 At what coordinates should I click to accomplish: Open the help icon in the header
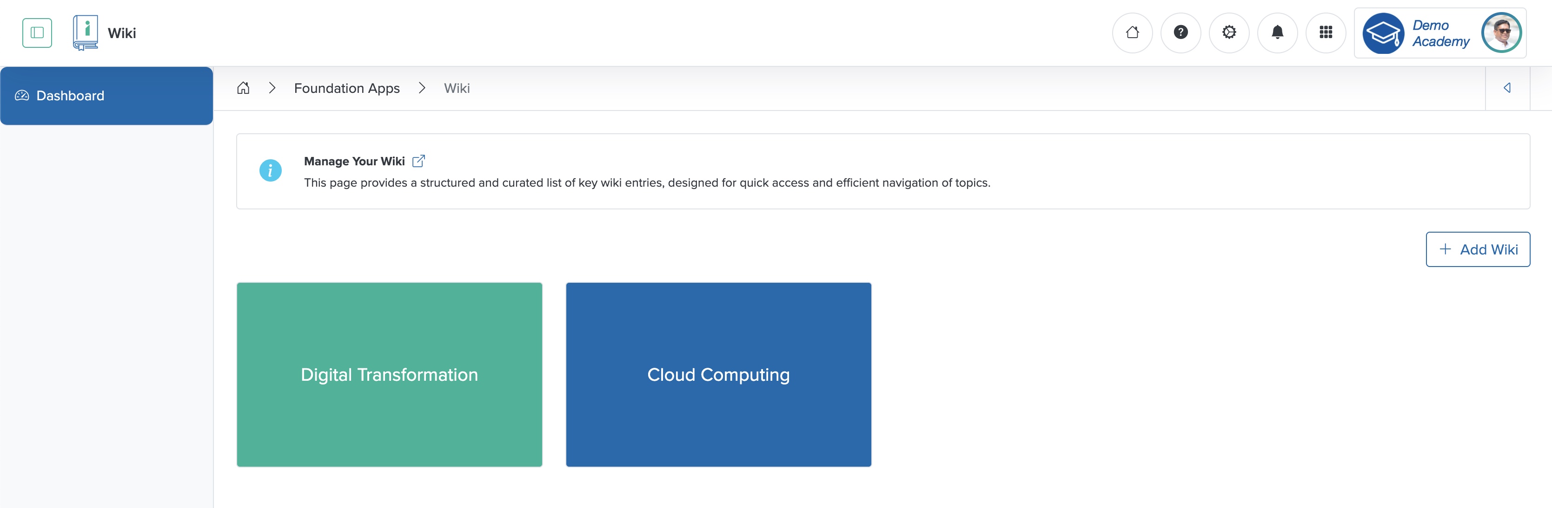click(x=1181, y=33)
